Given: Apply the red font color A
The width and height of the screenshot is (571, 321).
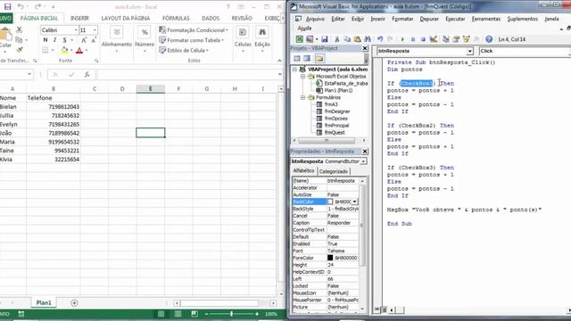Looking at the screenshot, I should 79,50.
